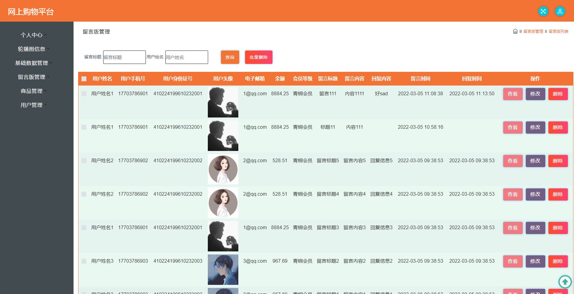Image resolution: width=574 pixels, height=294 pixels.
Task: Click the 会员等级 column header
Action: click(x=303, y=79)
